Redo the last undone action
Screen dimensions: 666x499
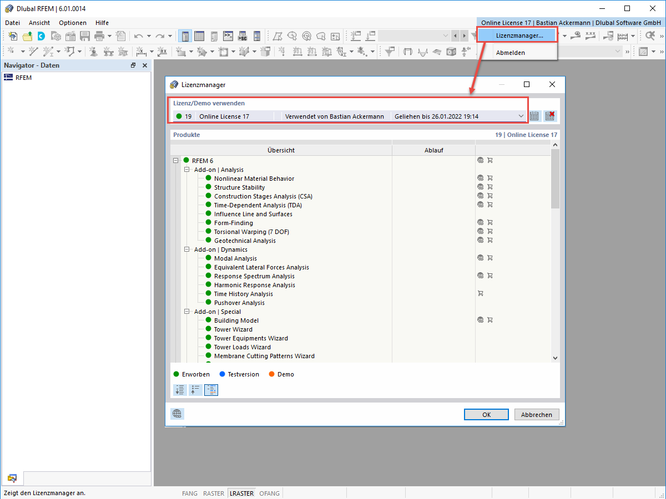click(160, 36)
